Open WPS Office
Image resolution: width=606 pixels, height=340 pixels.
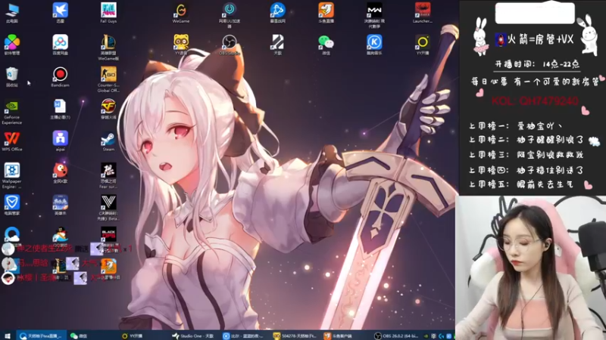point(12,141)
